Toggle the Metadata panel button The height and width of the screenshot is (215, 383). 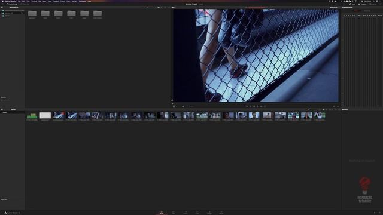point(363,4)
